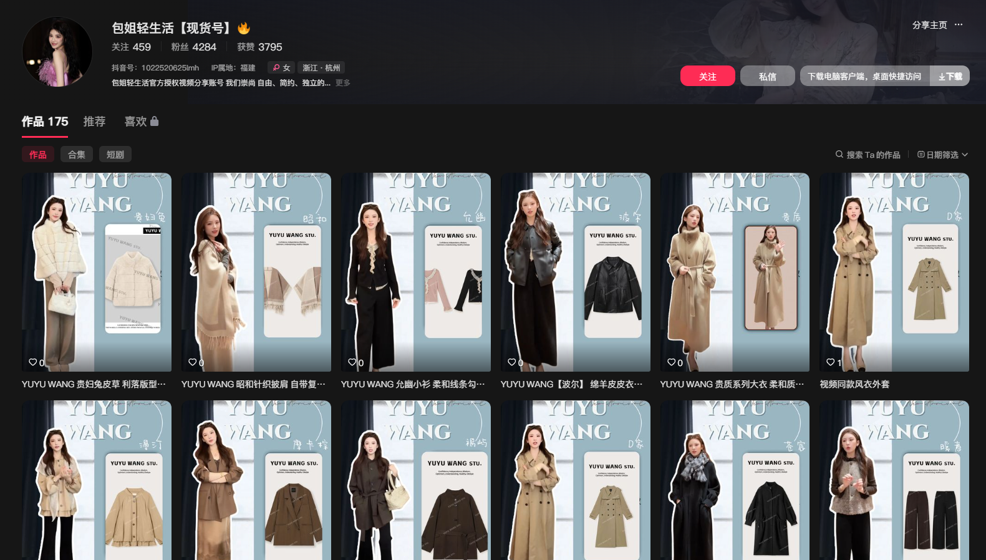Click the heart icon on 允幽小衫 video
The image size is (986, 560).
[352, 362]
